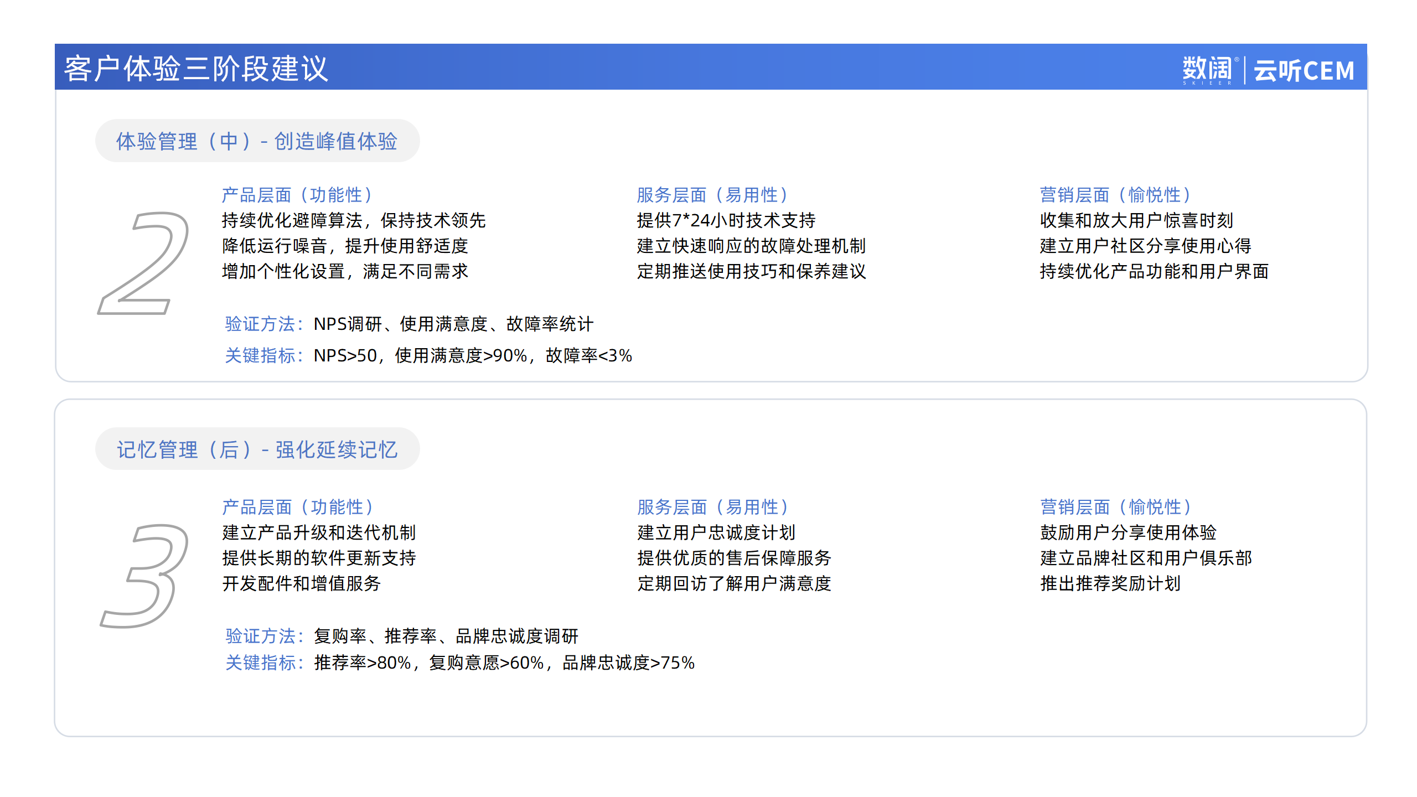
Task: Click the line 建立用户社区分享使用心得
Action: [x=1145, y=246]
